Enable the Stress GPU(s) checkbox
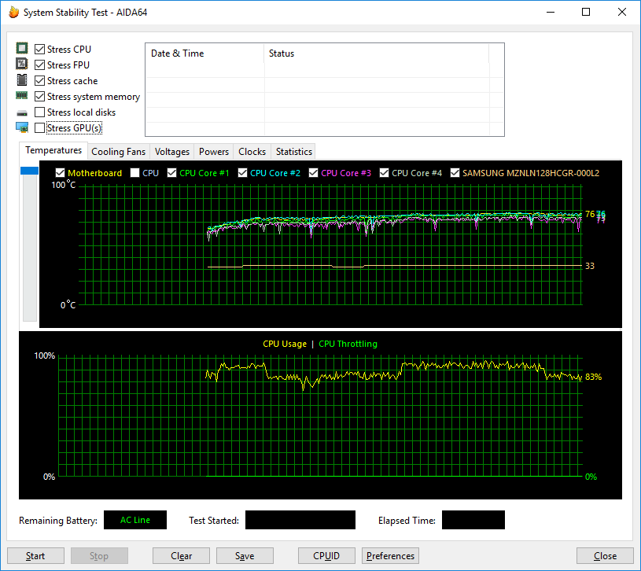 click(39, 128)
